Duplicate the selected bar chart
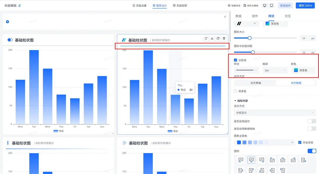The image size is (319, 174). pyautogui.click(x=218, y=38)
